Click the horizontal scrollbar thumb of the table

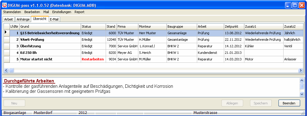click(x=11, y=70)
